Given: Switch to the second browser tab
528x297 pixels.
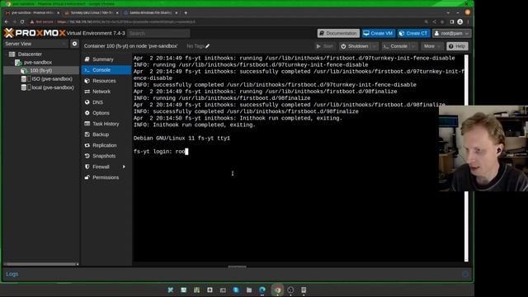Looking at the screenshot, I should (92, 13).
